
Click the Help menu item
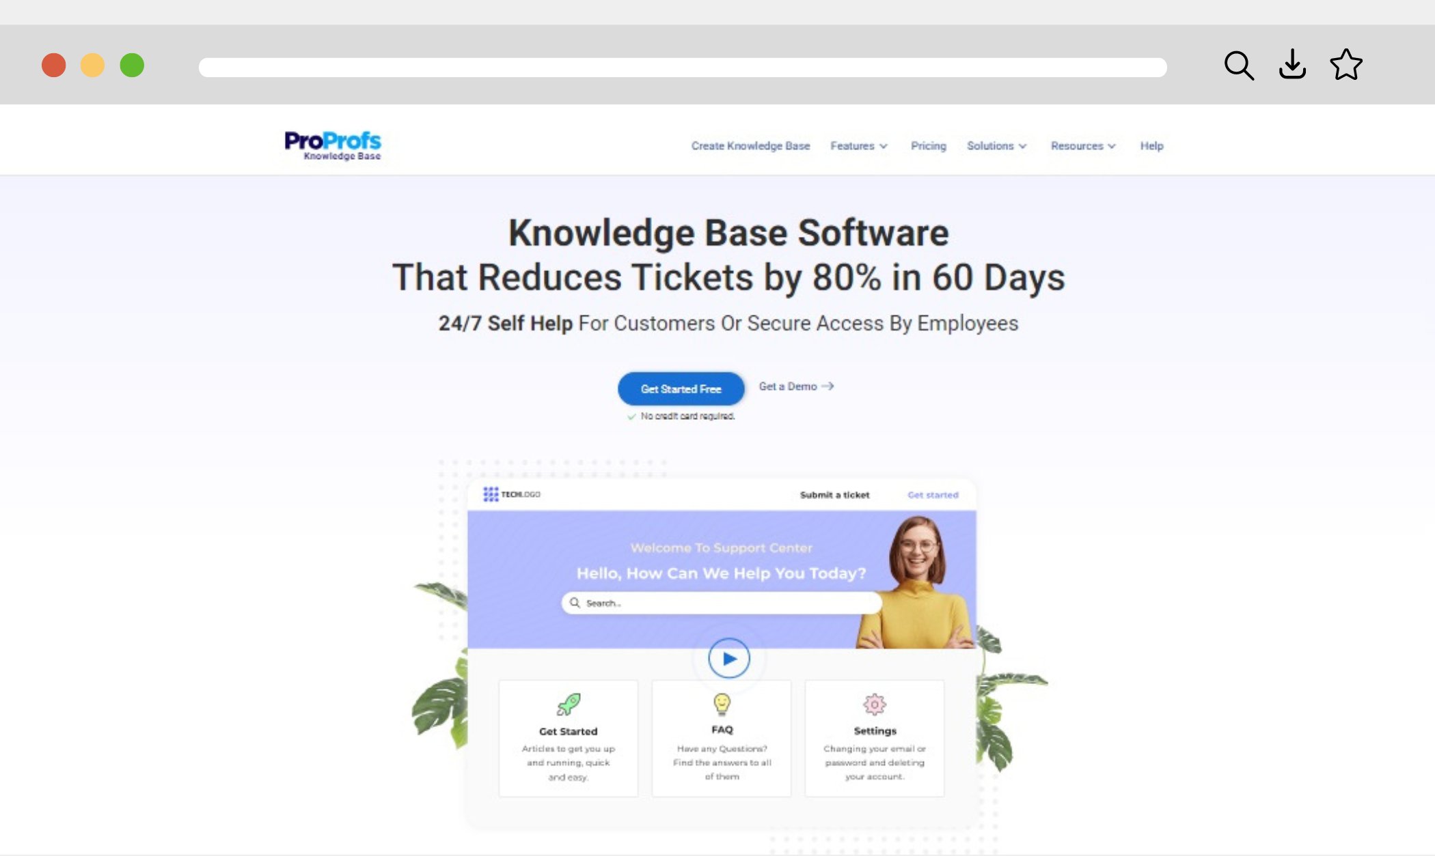(1151, 145)
